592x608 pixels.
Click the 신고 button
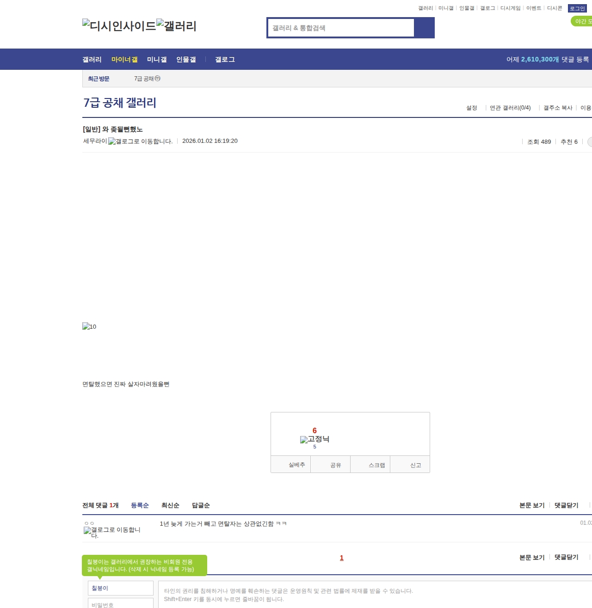coord(410,465)
